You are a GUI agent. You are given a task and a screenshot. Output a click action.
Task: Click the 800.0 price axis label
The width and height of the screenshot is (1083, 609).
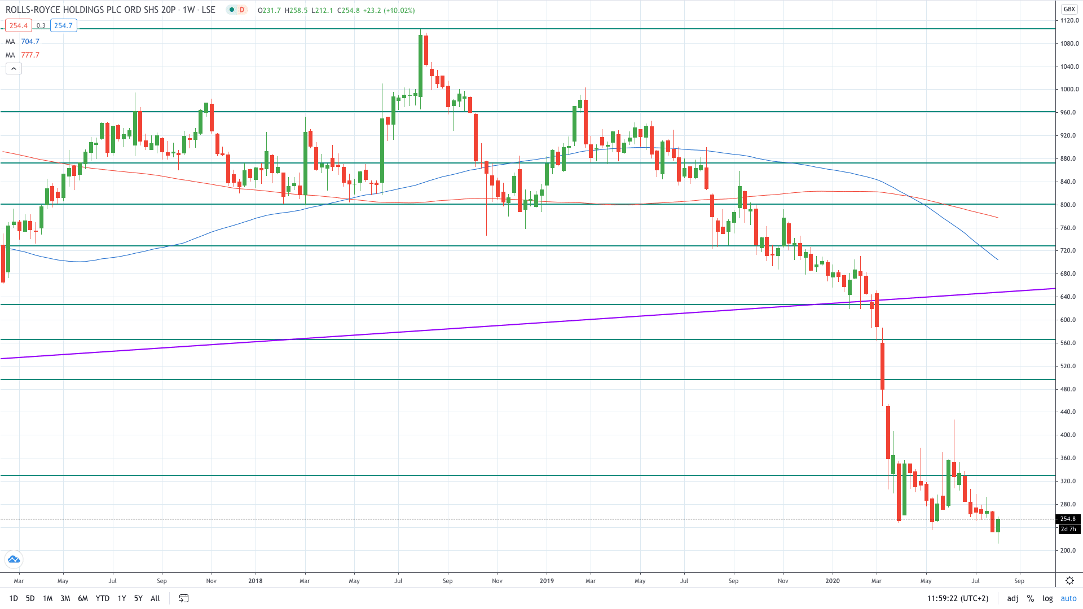click(1068, 205)
